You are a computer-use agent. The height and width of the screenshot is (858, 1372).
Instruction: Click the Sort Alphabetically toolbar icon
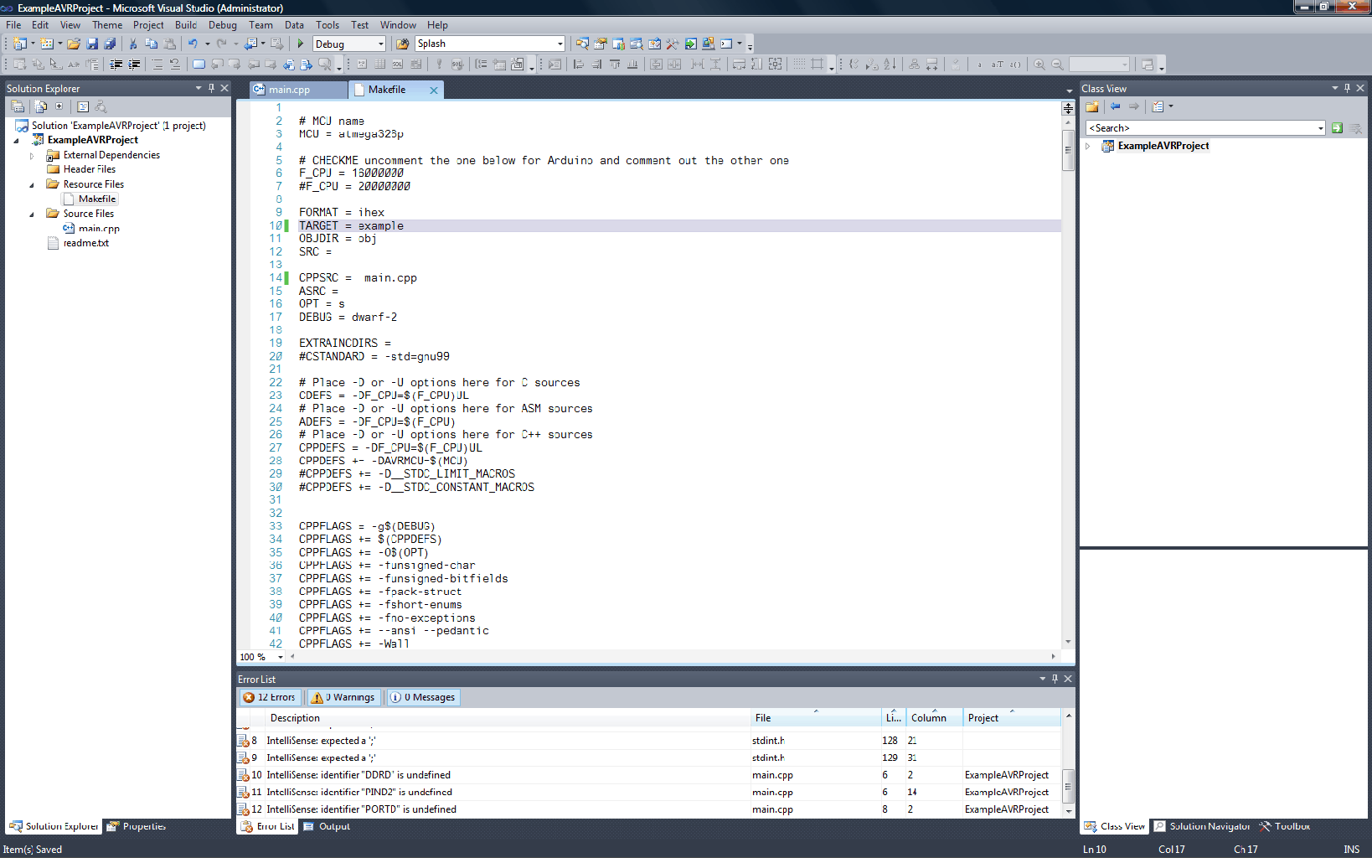(x=888, y=64)
